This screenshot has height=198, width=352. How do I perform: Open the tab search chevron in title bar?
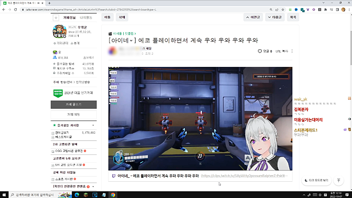pos(323,3)
